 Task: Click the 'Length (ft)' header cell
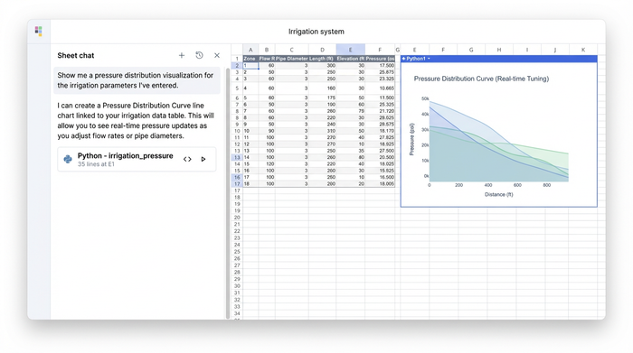point(322,59)
